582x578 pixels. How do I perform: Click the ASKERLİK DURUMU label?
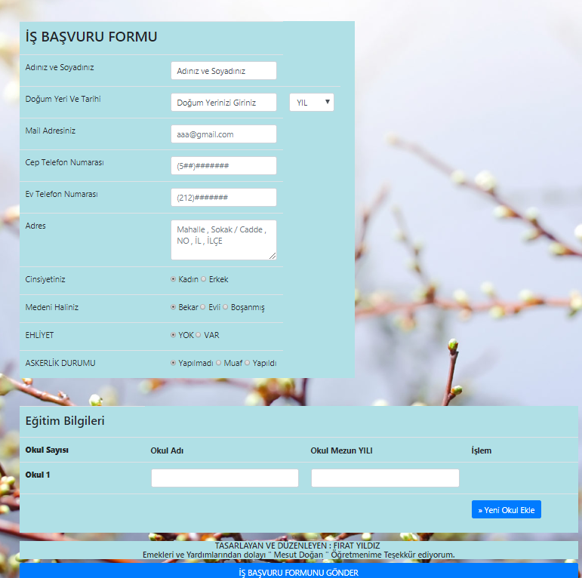(x=60, y=363)
